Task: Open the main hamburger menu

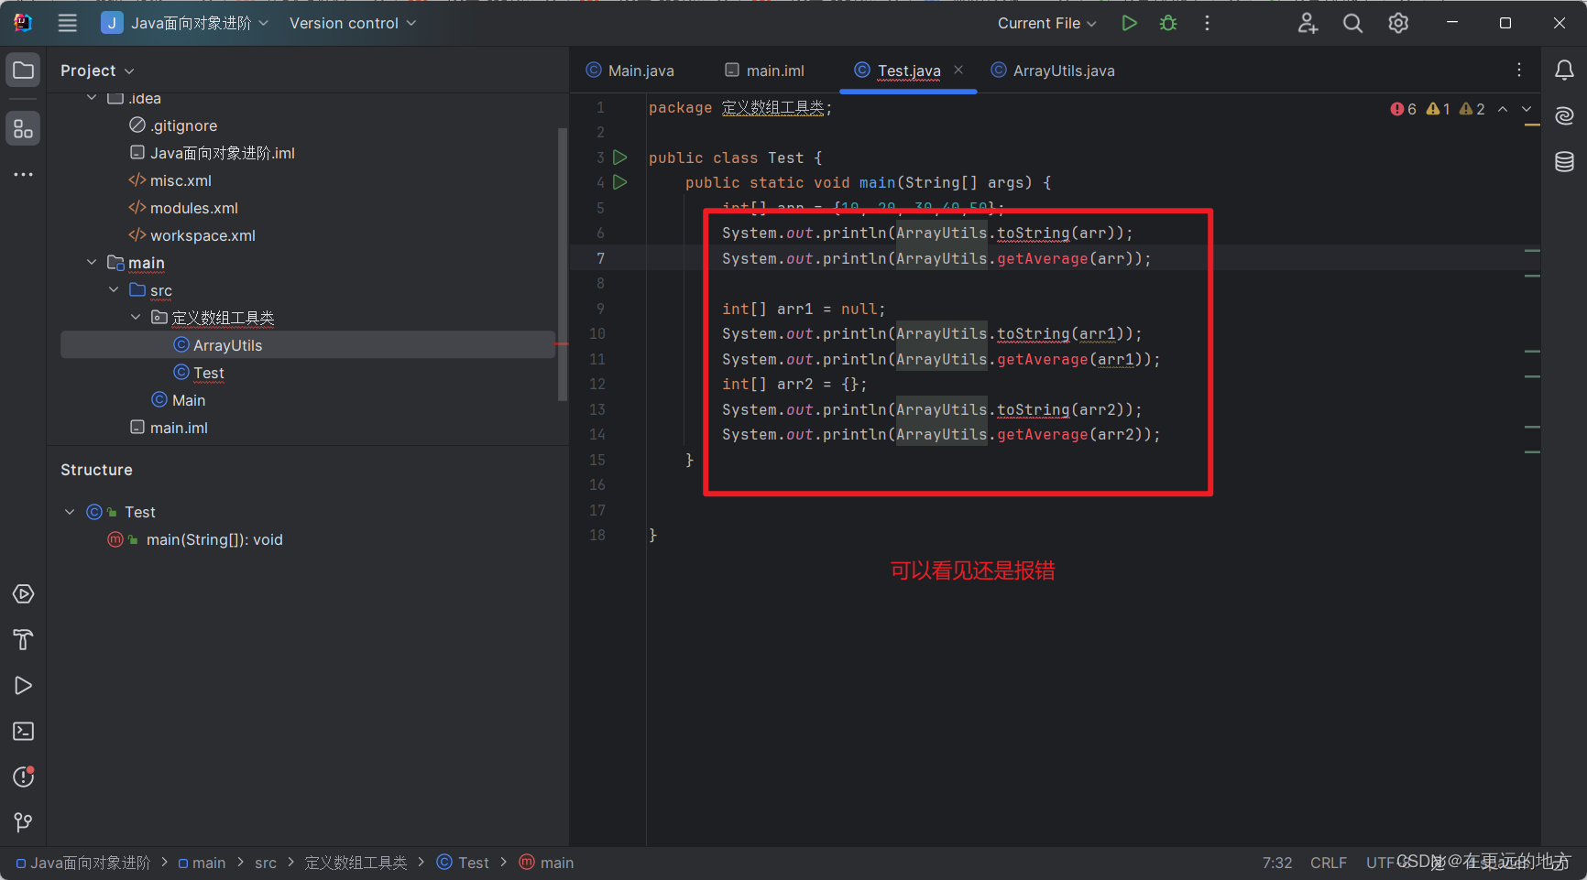Action: coord(67,23)
